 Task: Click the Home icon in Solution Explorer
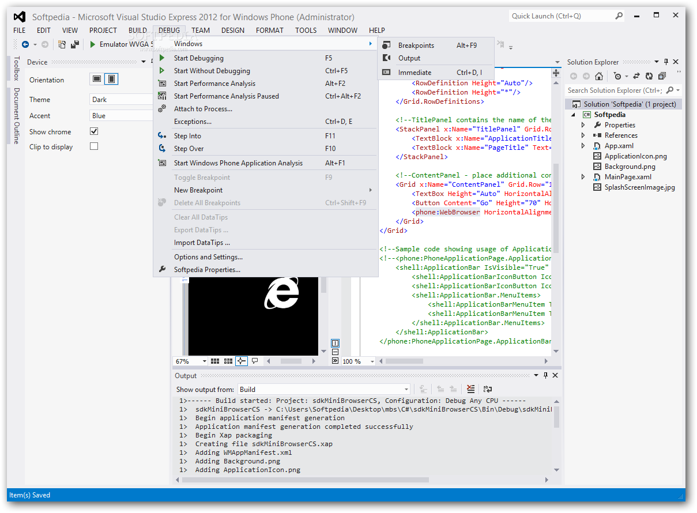click(599, 76)
